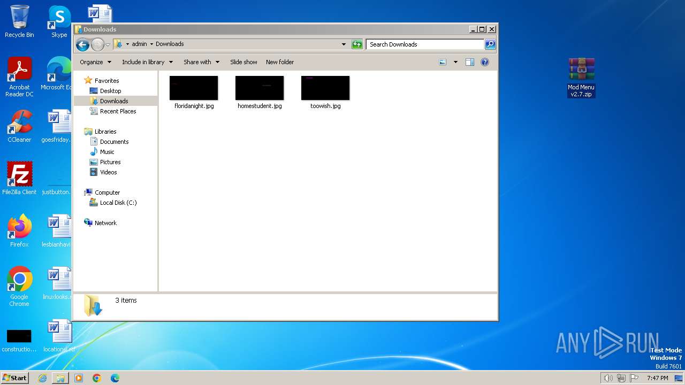Viewport: 685px width, 385px height.
Task: Select Acrobat Reader DC icon
Action: coord(19,77)
